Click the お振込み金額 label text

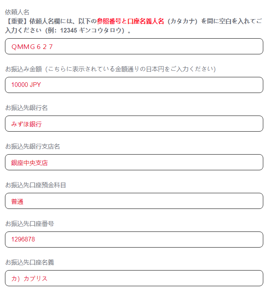click(23, 69)
